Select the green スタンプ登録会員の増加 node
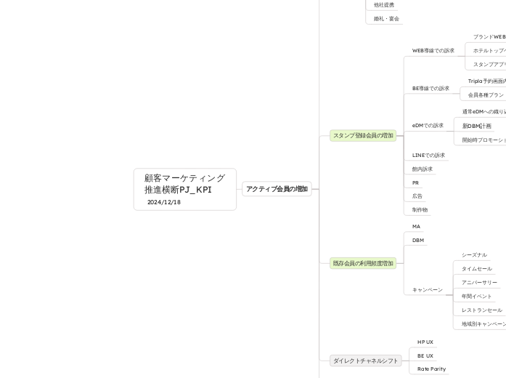 point(363,136)
